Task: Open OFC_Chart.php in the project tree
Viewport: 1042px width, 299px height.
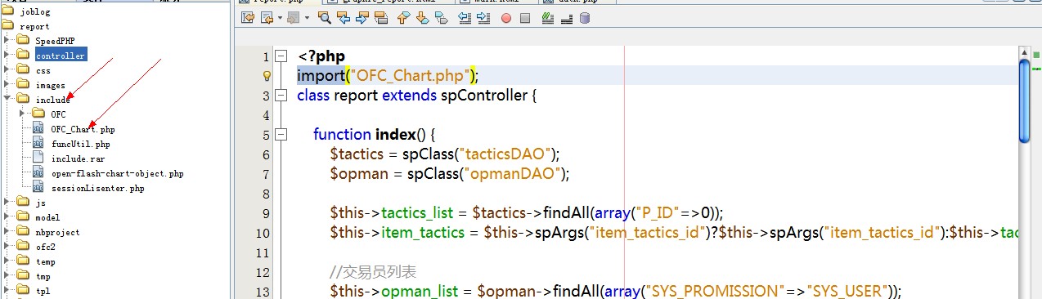Action: tap(83, 129)
